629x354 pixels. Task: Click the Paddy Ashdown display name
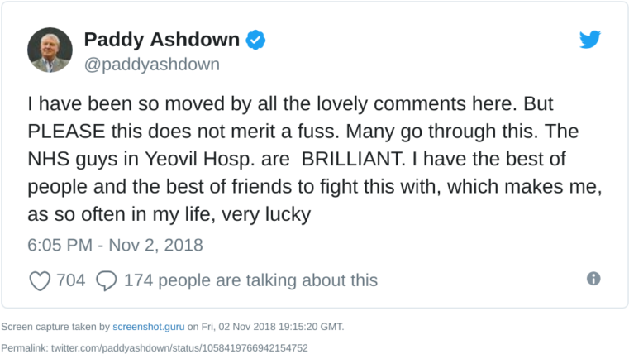162,40
